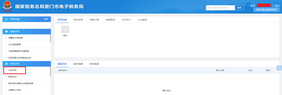
Task: Select the 服务提醒 tab
Action: [78, 64]
